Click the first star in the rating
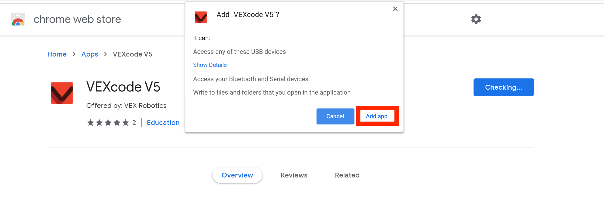Screen dimensions: 604x200 [90, 122]
